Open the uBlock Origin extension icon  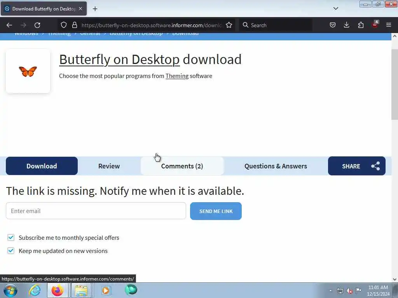tap(375, 24)
